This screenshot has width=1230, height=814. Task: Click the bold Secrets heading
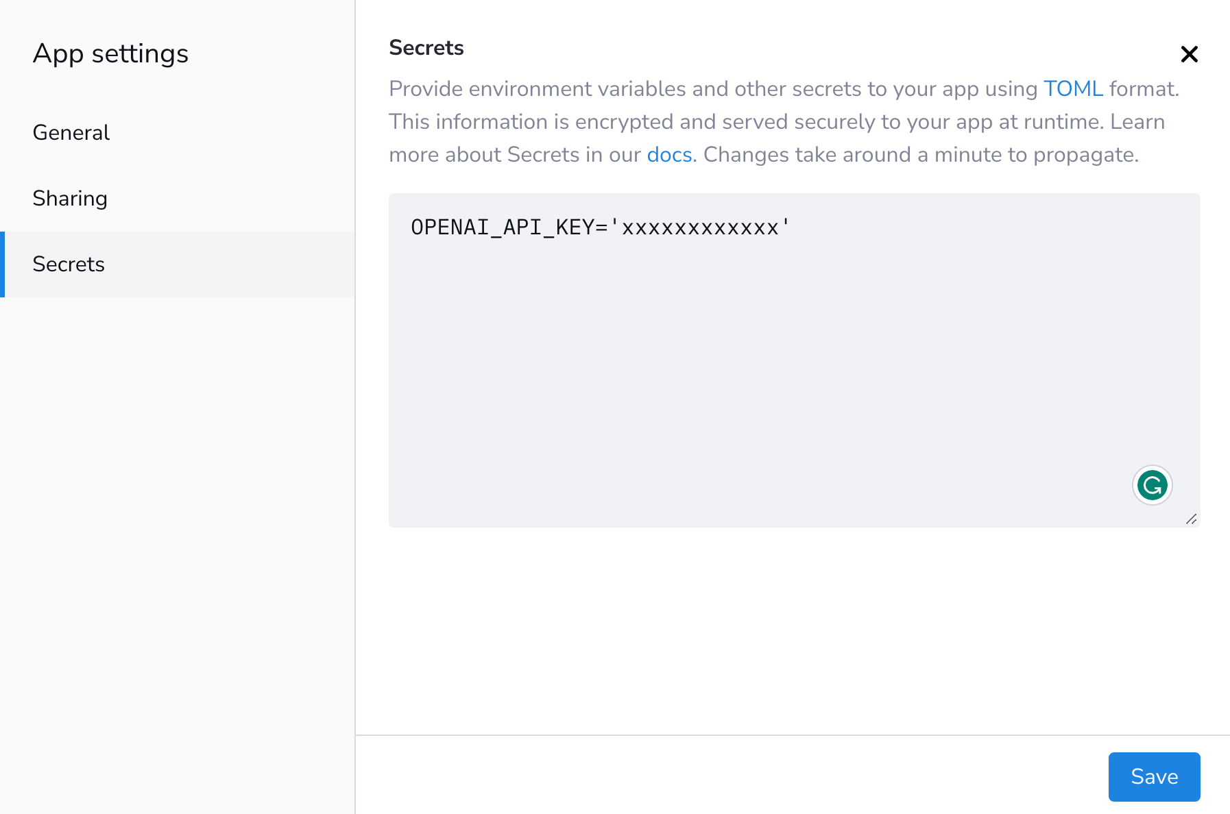[426, 48]
